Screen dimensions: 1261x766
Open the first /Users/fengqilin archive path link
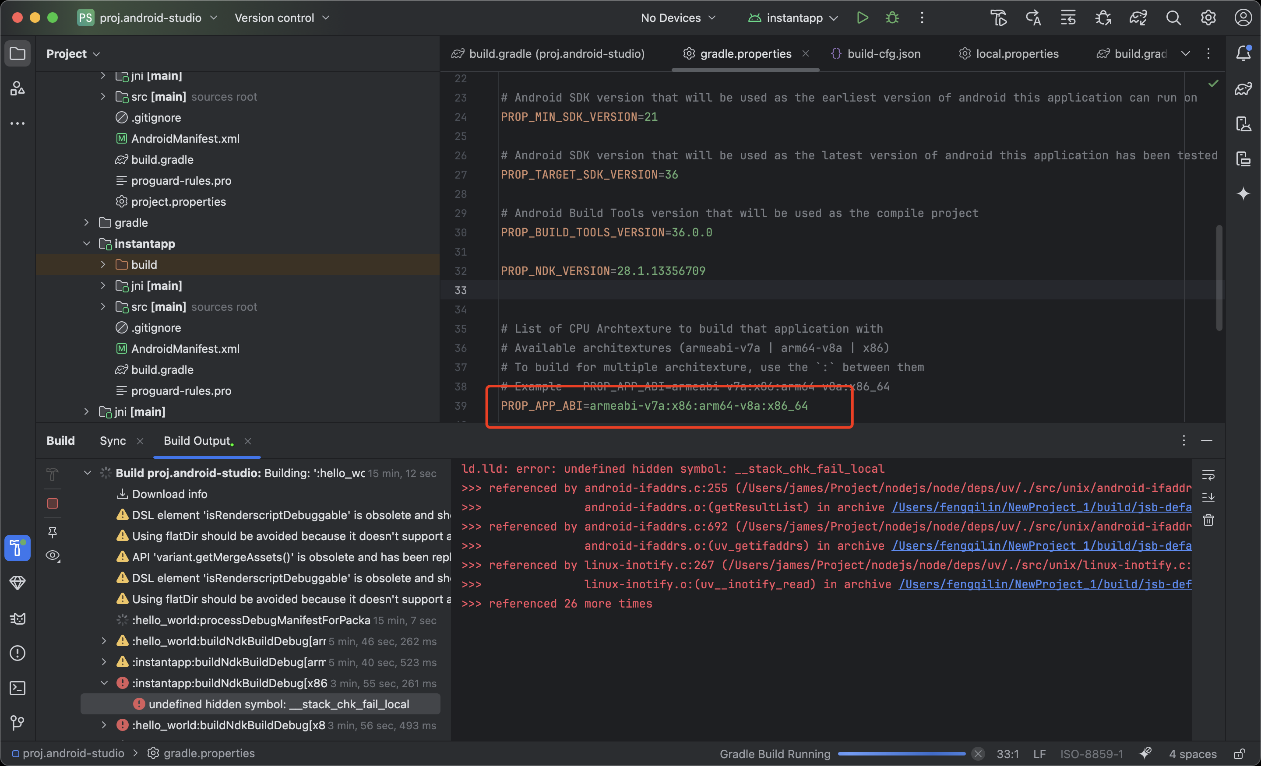(1041, 507)
